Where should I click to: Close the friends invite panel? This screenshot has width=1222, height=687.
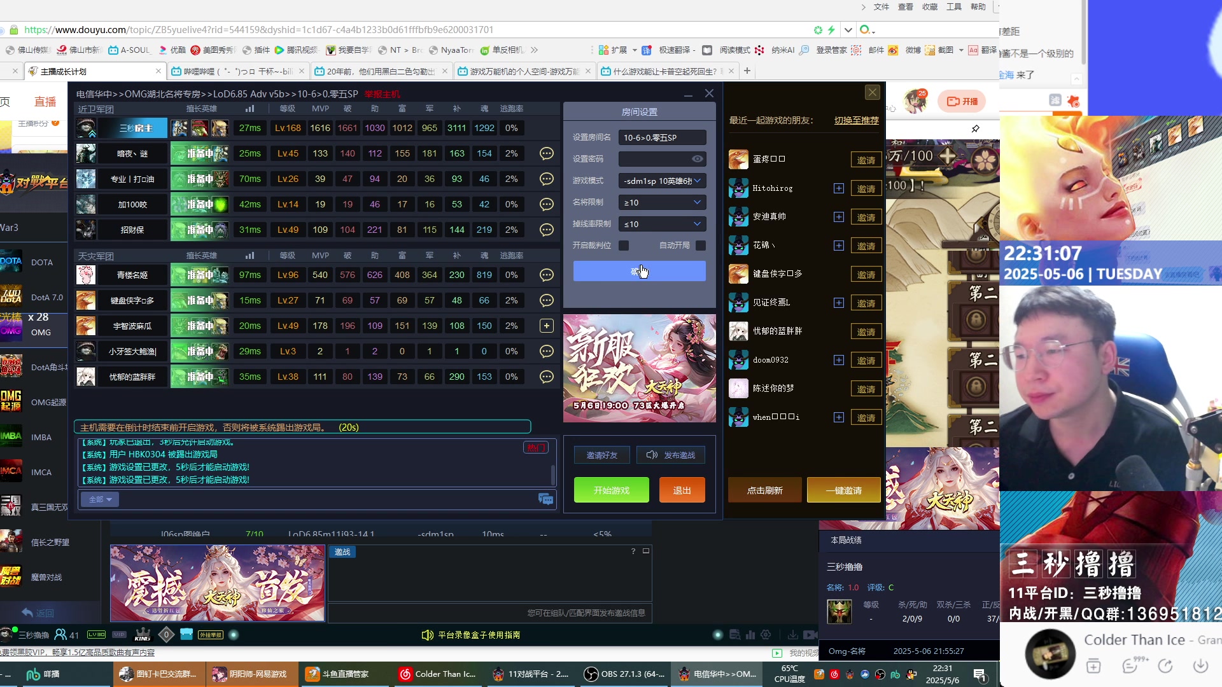tap(873, 92)
